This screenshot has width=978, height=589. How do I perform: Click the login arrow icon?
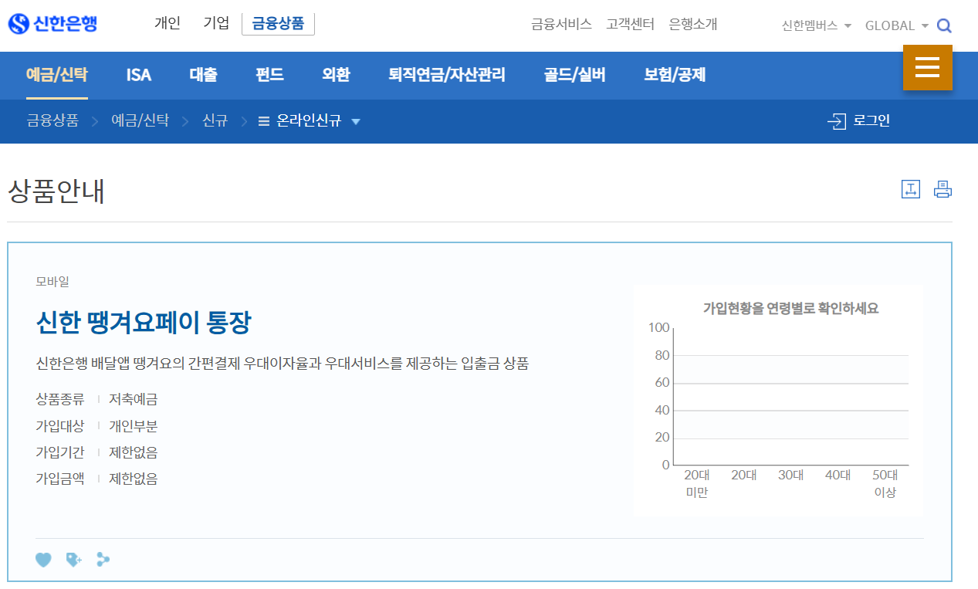point(837,121)
